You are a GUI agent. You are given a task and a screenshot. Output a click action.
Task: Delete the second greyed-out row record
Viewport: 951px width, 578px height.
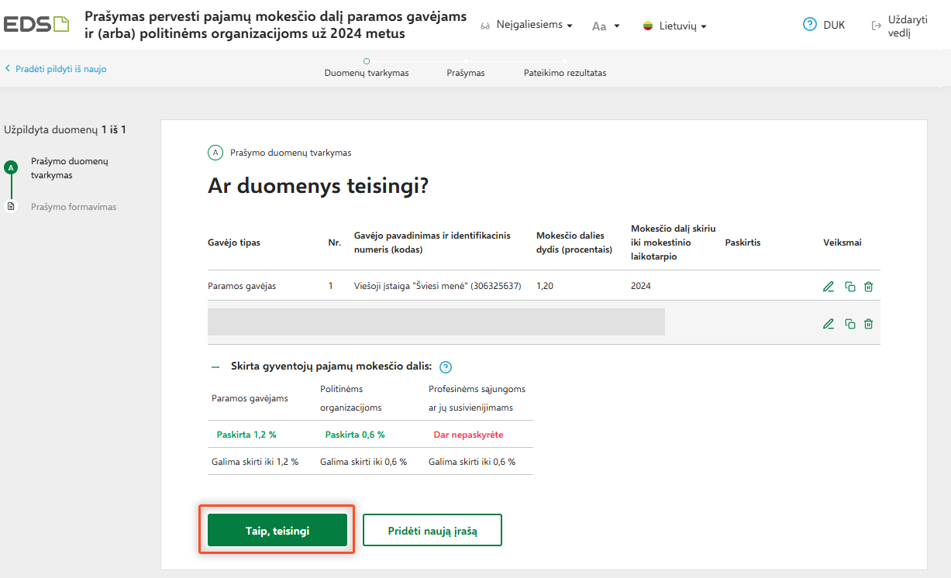869,324
